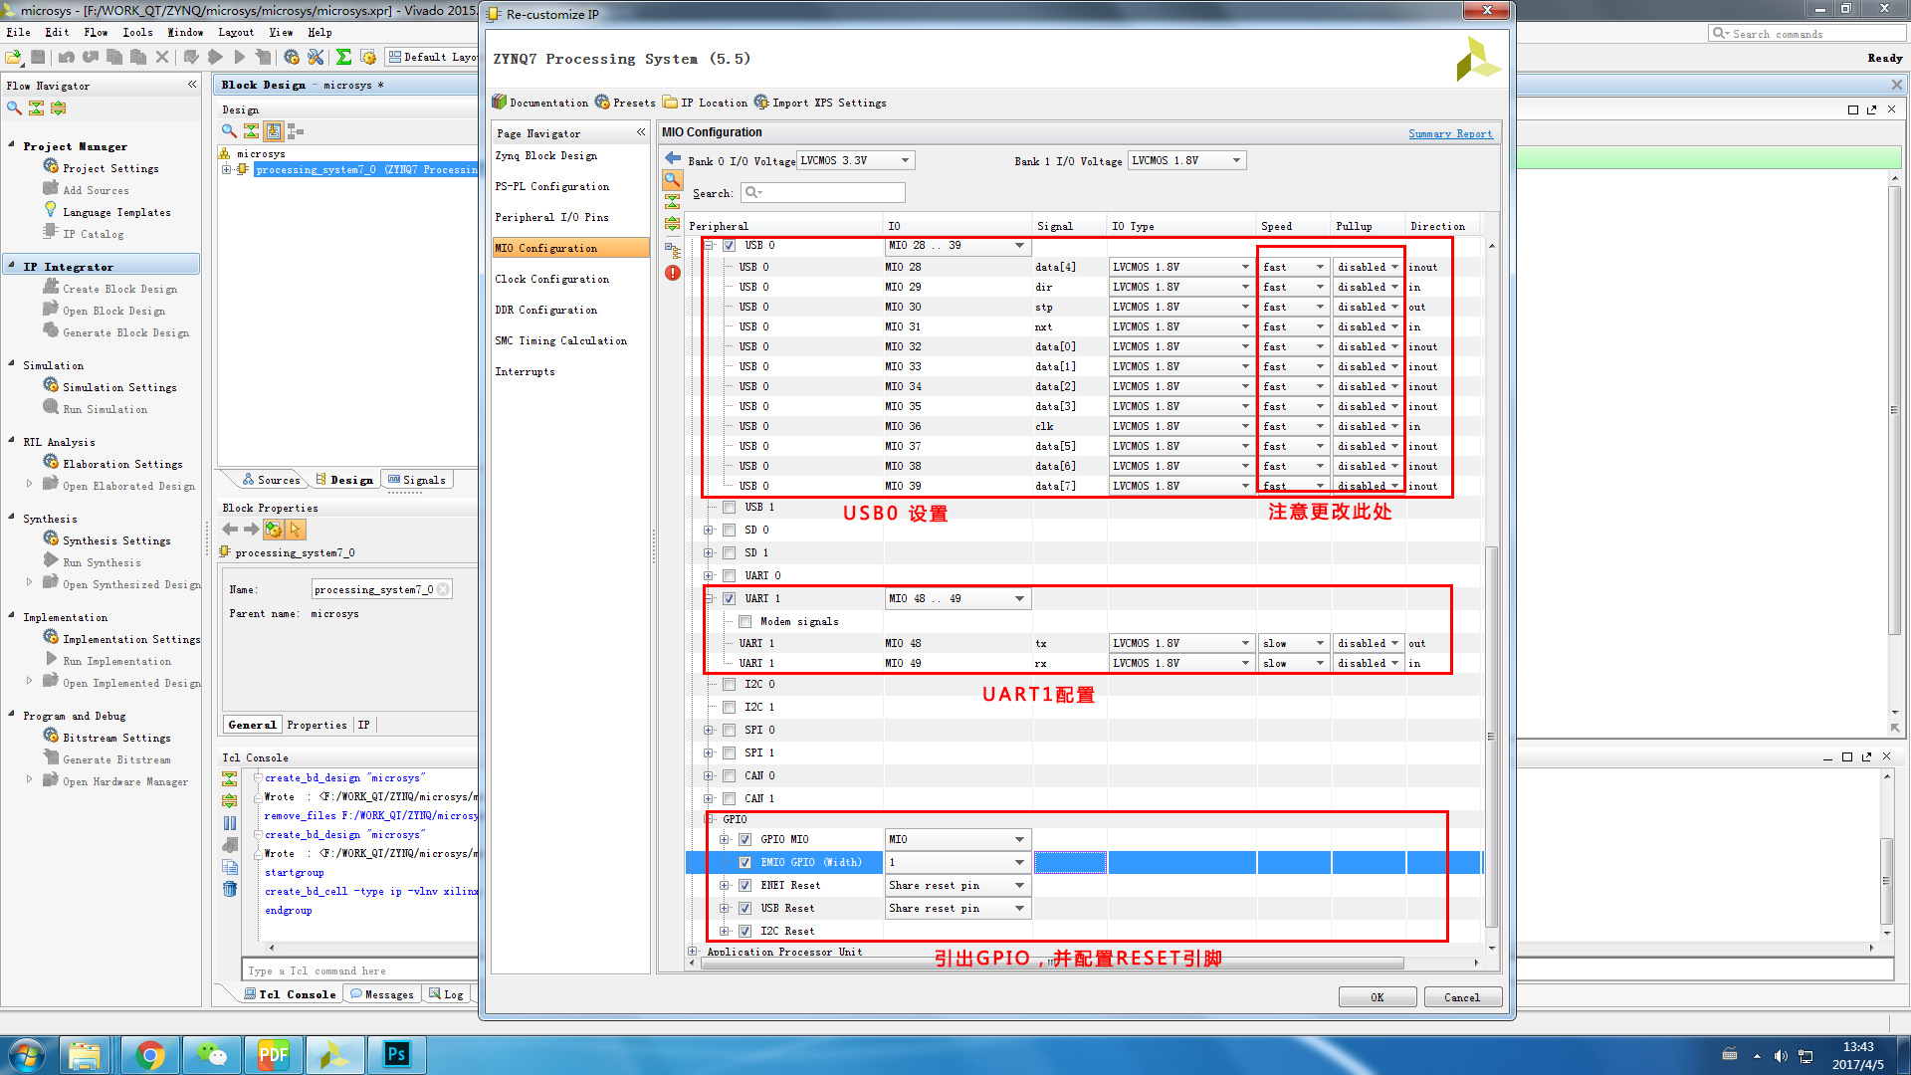The width and height of the screenshot is (1911, 1075).
Task: Click the red error indicator icon in dialog
Action: pos(673,273)
